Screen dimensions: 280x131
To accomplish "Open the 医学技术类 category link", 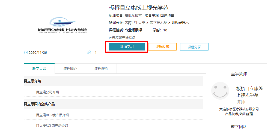I will 158,23.
